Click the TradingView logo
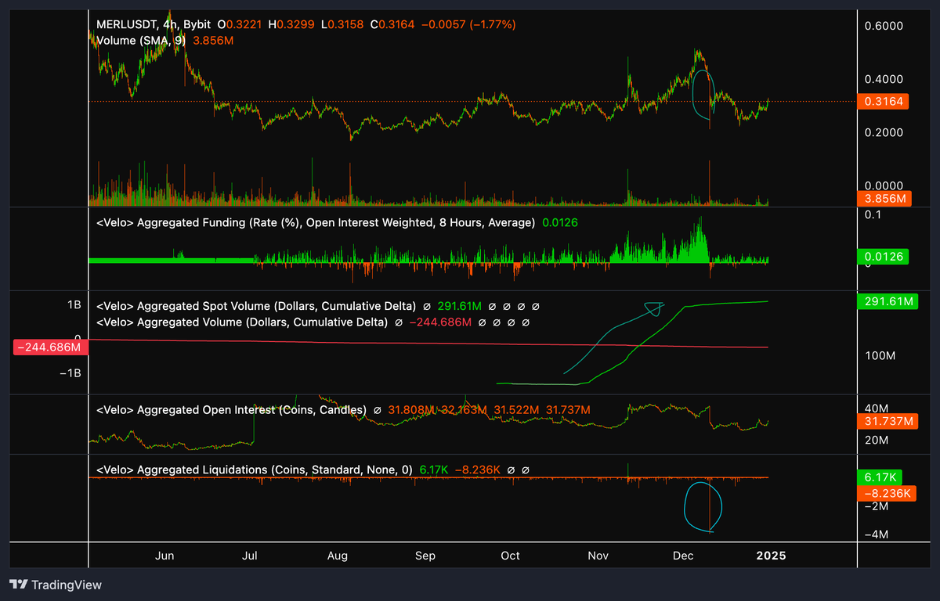This screenshot has width=940, height=601. coord(56,585)
